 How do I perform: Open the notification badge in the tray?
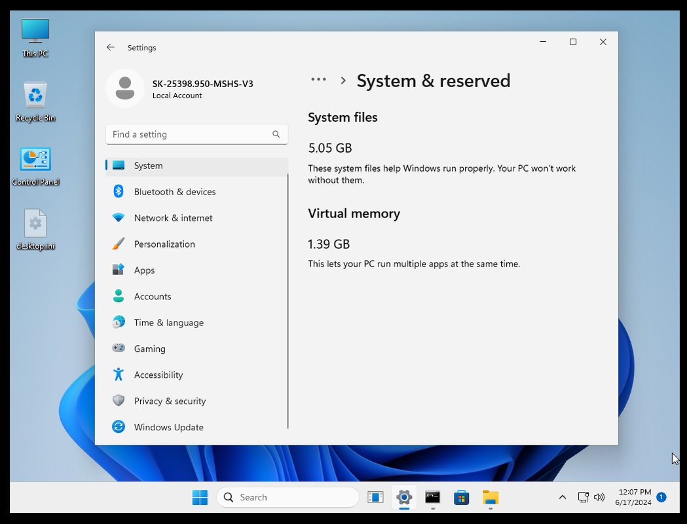pos(661,497)
